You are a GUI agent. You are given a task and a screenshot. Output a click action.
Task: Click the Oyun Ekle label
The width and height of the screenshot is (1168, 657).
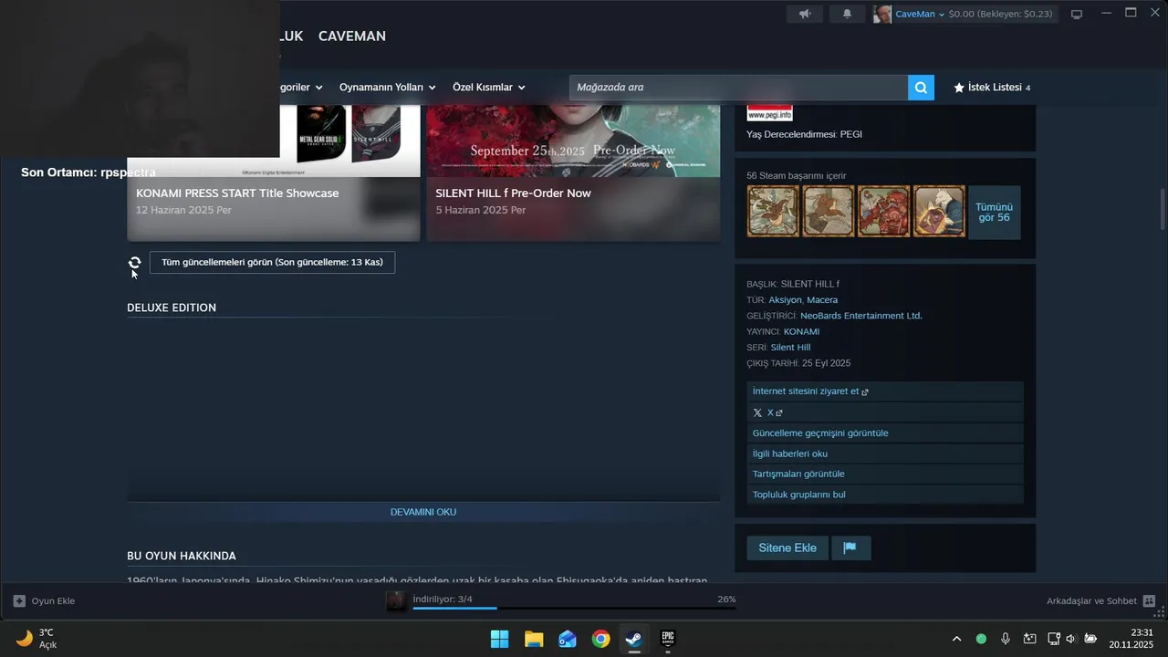[53, 600]
